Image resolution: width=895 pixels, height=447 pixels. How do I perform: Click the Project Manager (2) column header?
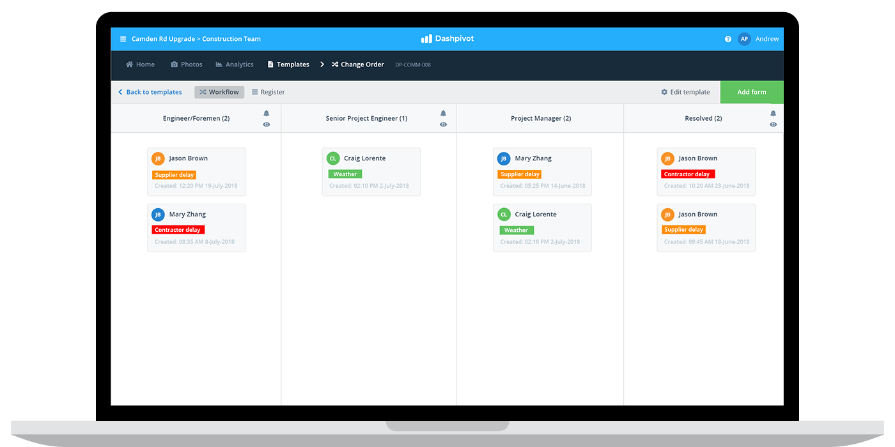pos(541,118)
